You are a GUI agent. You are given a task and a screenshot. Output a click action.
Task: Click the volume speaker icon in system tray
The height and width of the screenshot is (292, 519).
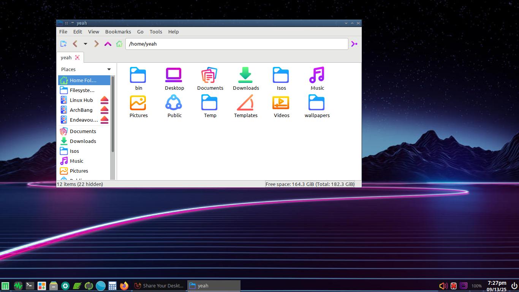443,286
